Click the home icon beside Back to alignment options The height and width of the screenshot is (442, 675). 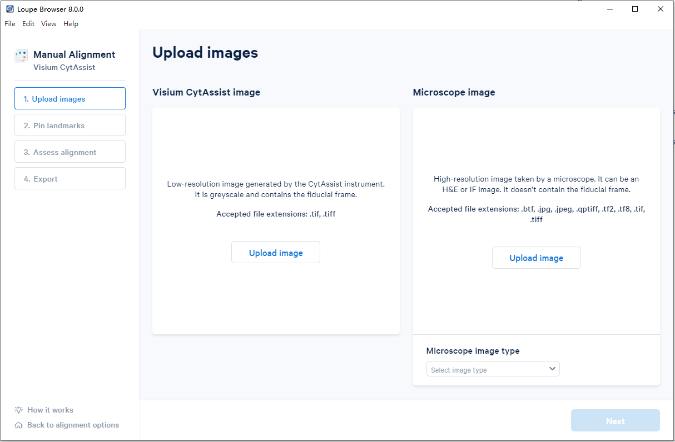19,425
